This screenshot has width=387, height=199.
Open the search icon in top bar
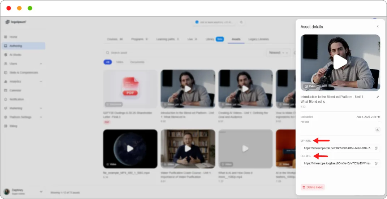(x=241, y=22)
